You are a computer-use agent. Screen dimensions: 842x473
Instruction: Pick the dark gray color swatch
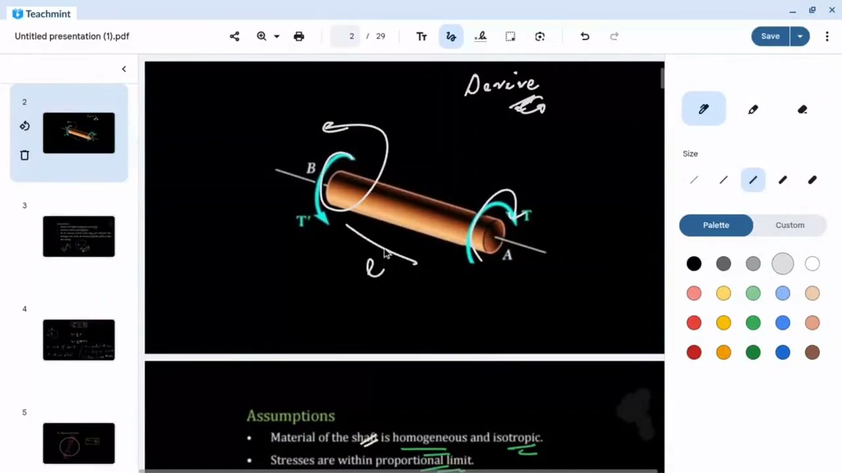pos(724,263)
